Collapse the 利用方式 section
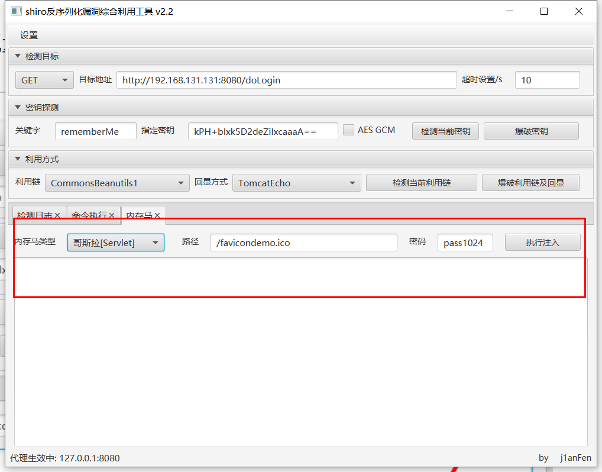Viewport: 602px width, 472px height. point(18,159)
